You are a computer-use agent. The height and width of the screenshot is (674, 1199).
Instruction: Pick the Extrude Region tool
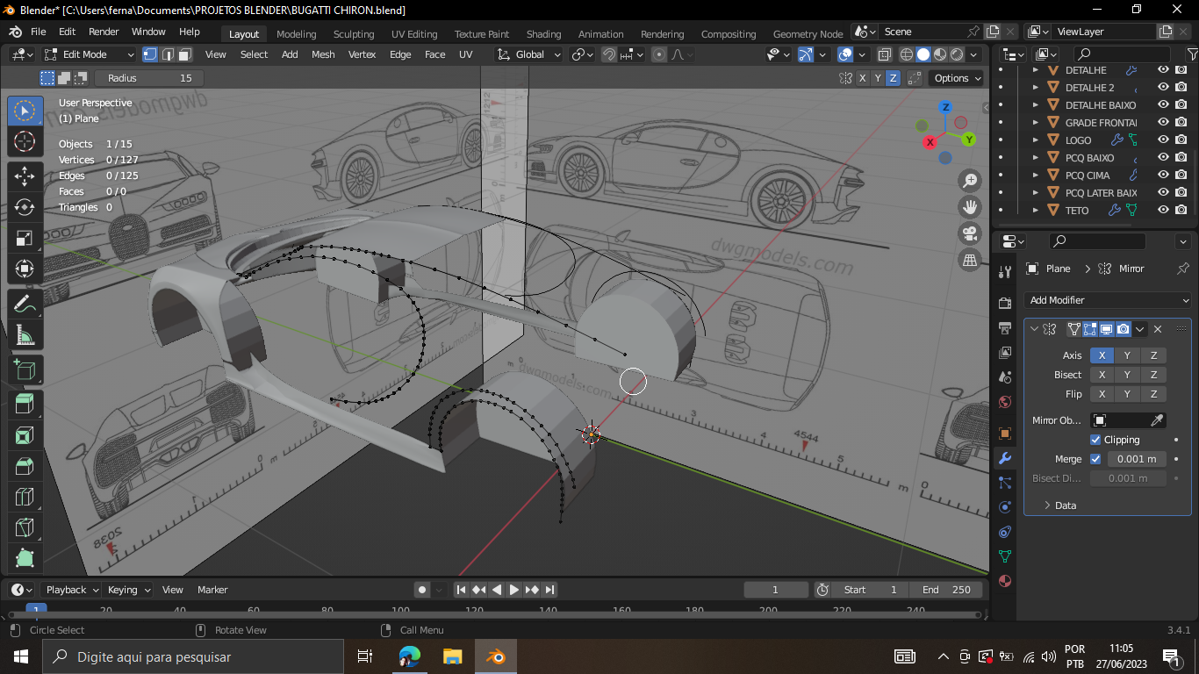[25, 404]
